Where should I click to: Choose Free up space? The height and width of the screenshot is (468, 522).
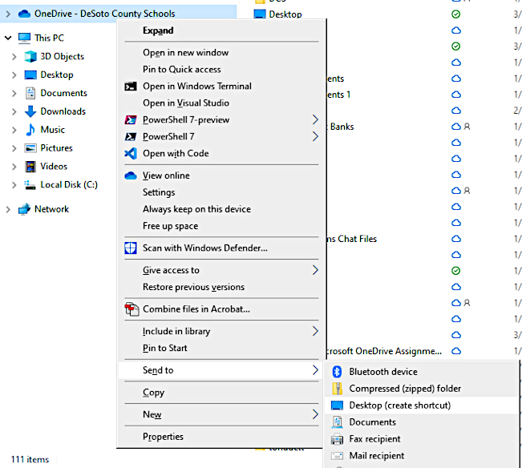(221, 226)
